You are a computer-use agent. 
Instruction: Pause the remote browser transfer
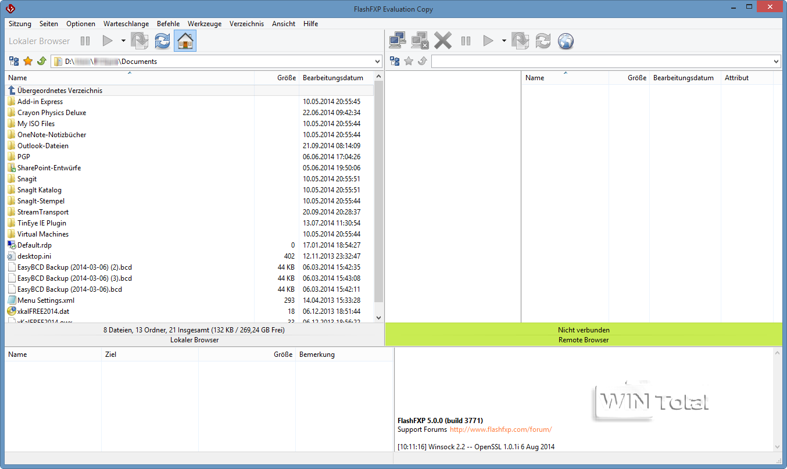click(x=466, y=41)
